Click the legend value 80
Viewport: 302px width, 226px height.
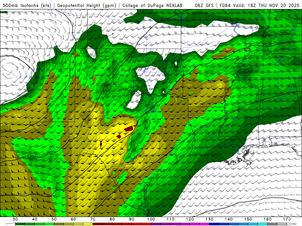[x=112, y=219]
